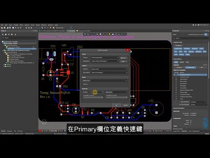This screenshot has height=158, width=210.
Task: Click the open-folder icon in main toolbar
Action: [2, 28]
